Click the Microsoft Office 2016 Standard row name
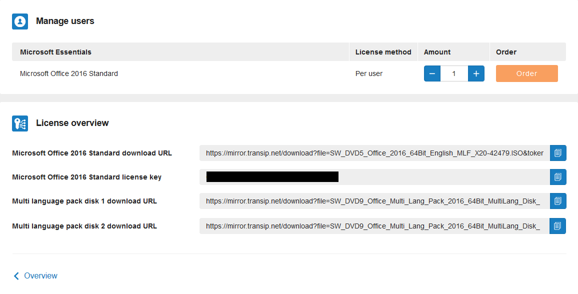578x294 pixels. click(x=69, y=73)
